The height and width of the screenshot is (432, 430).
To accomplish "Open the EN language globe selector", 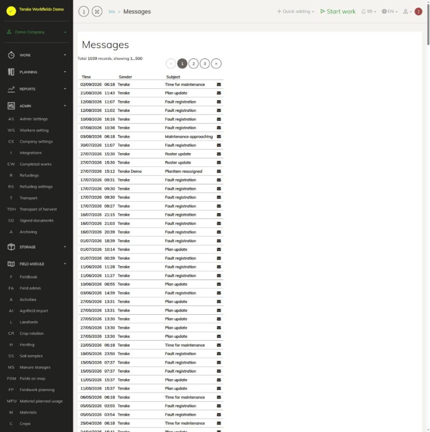I will 389,11.
